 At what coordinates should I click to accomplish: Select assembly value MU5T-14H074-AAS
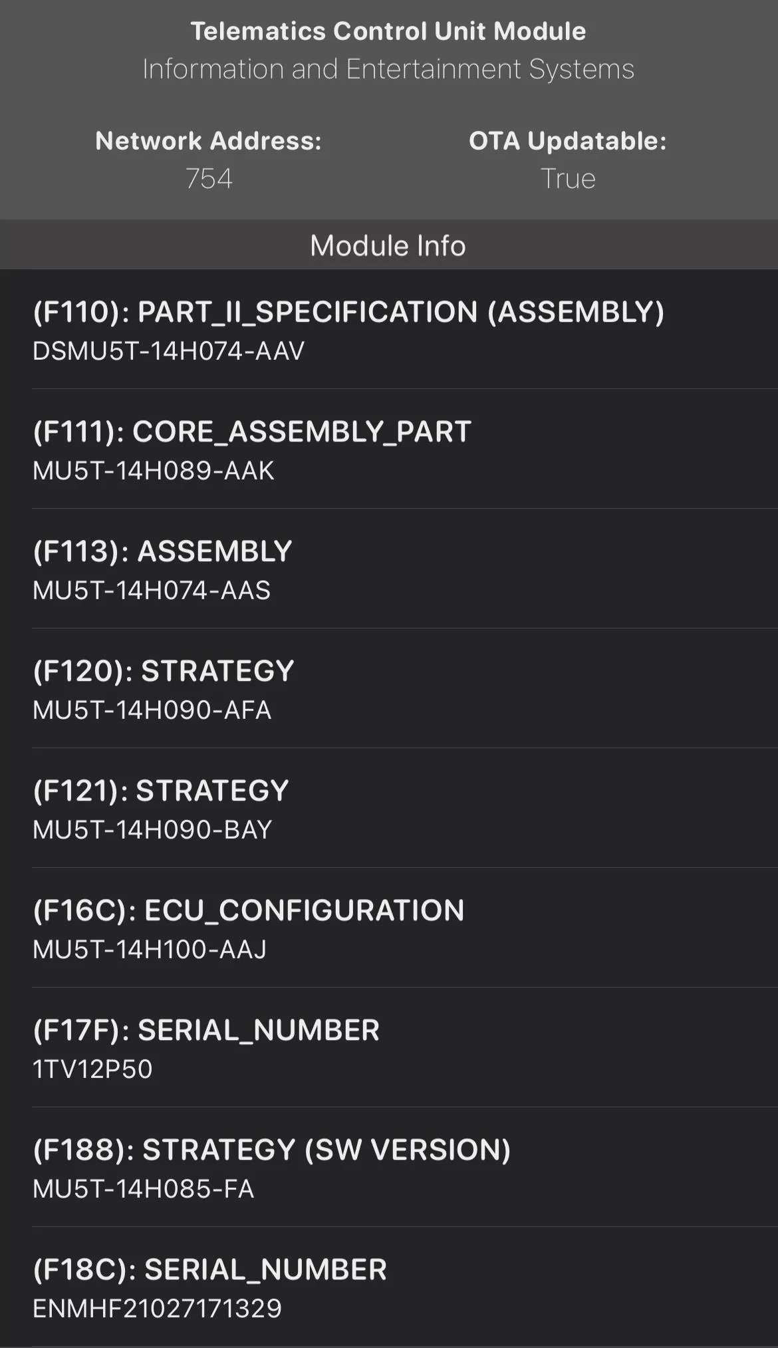point(152,591)
